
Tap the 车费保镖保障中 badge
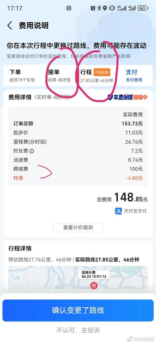click(127, 97)
